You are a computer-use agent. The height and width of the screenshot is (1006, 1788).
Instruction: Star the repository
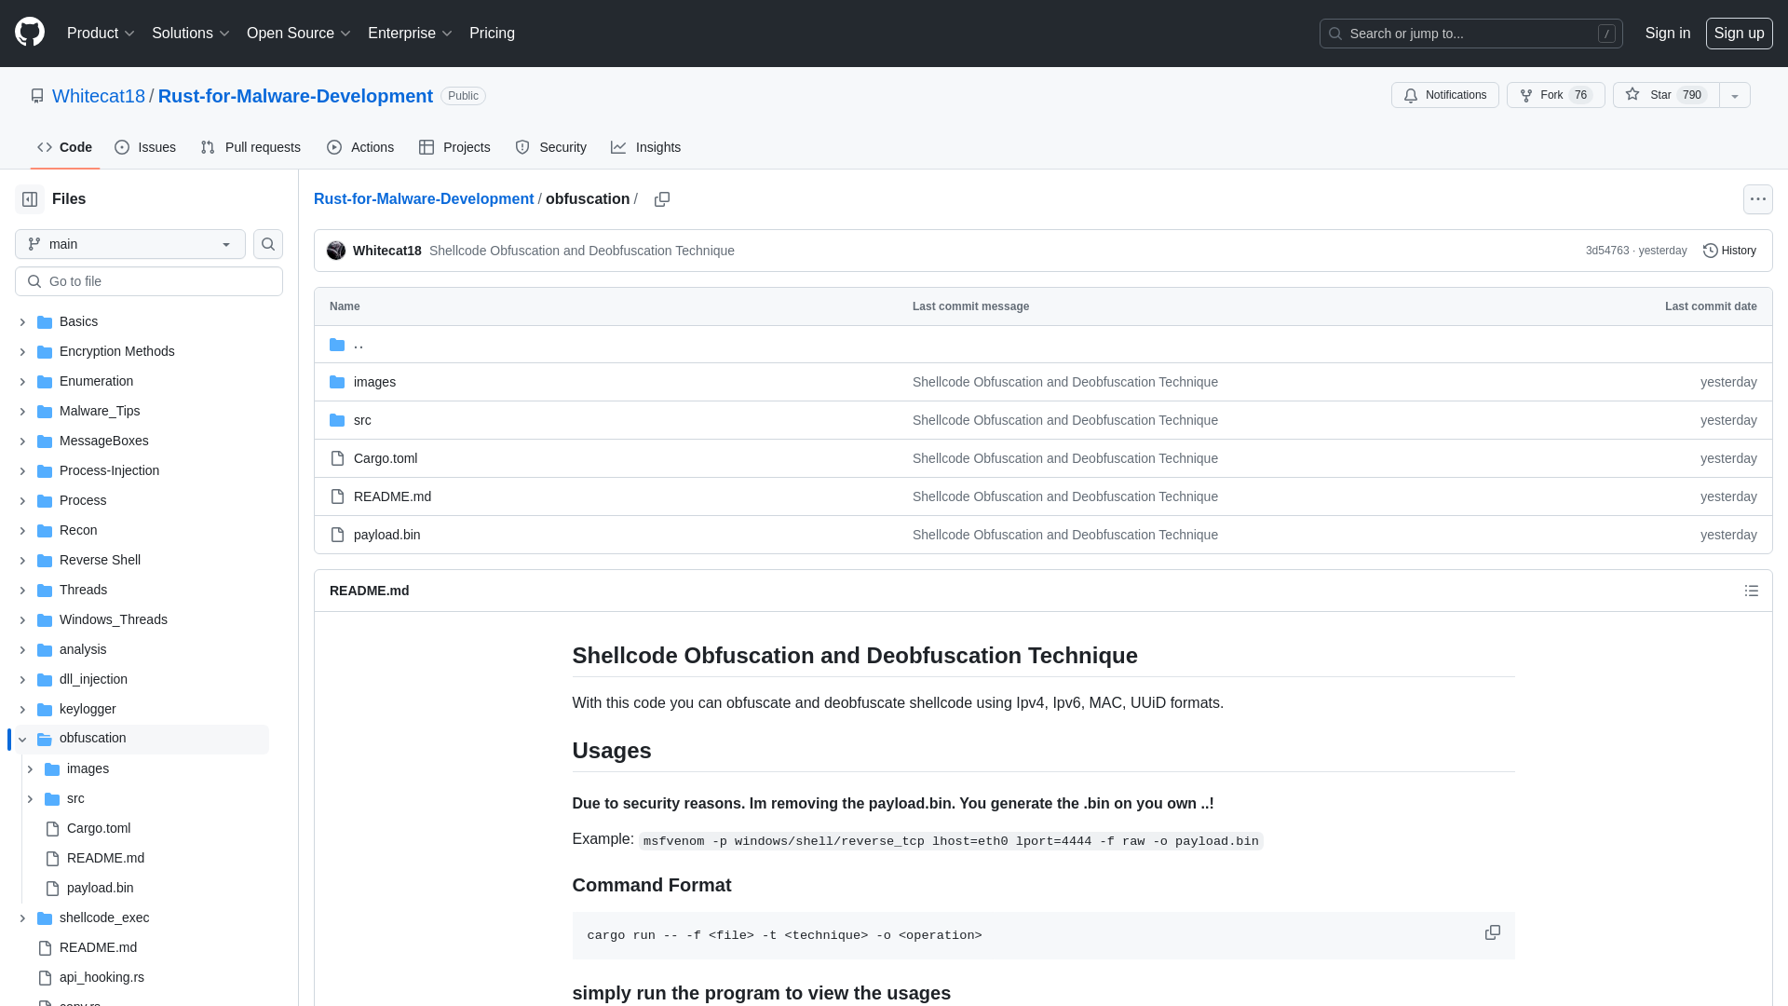[1666, 95]
